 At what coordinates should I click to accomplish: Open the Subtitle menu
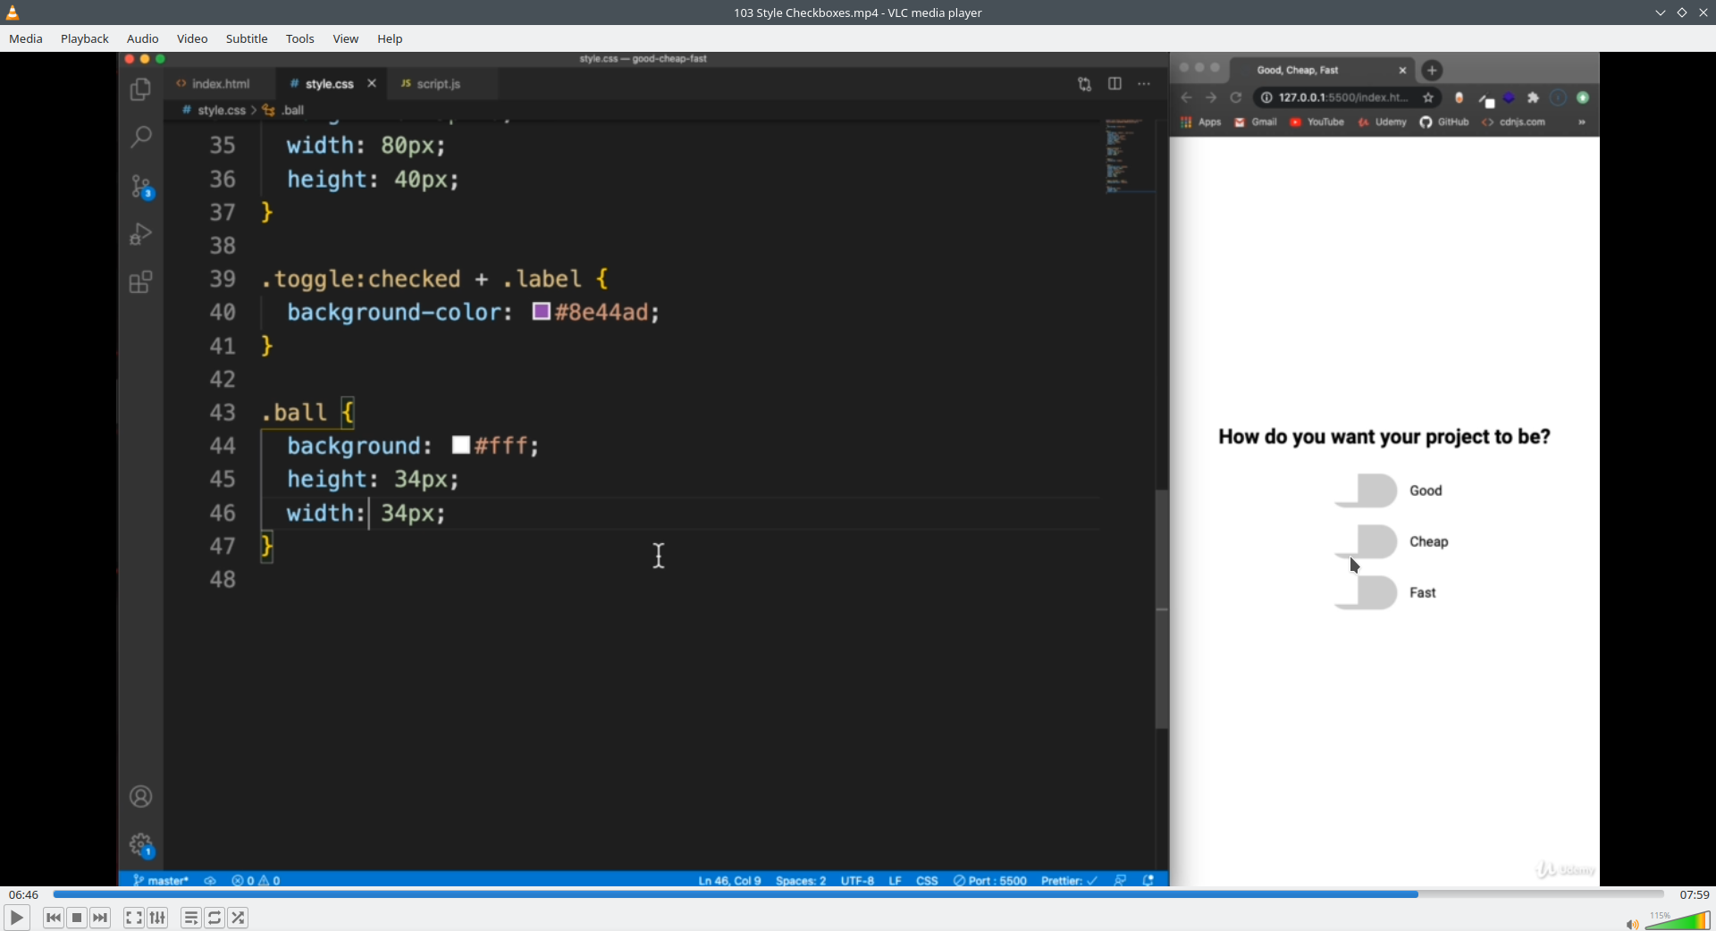click(247, 38)
